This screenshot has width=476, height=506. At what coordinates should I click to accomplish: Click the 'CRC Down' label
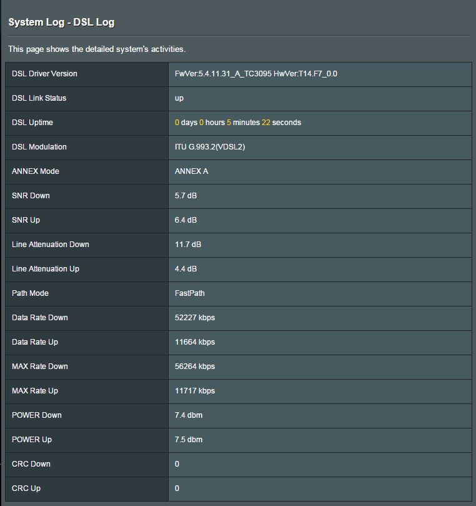pos(31,464)
